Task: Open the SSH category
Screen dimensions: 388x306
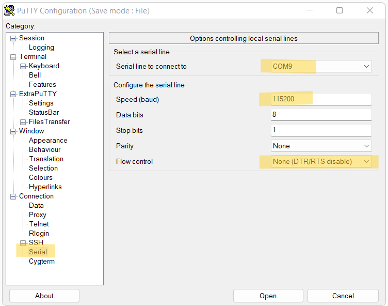Action: click(x=36, y=242)
